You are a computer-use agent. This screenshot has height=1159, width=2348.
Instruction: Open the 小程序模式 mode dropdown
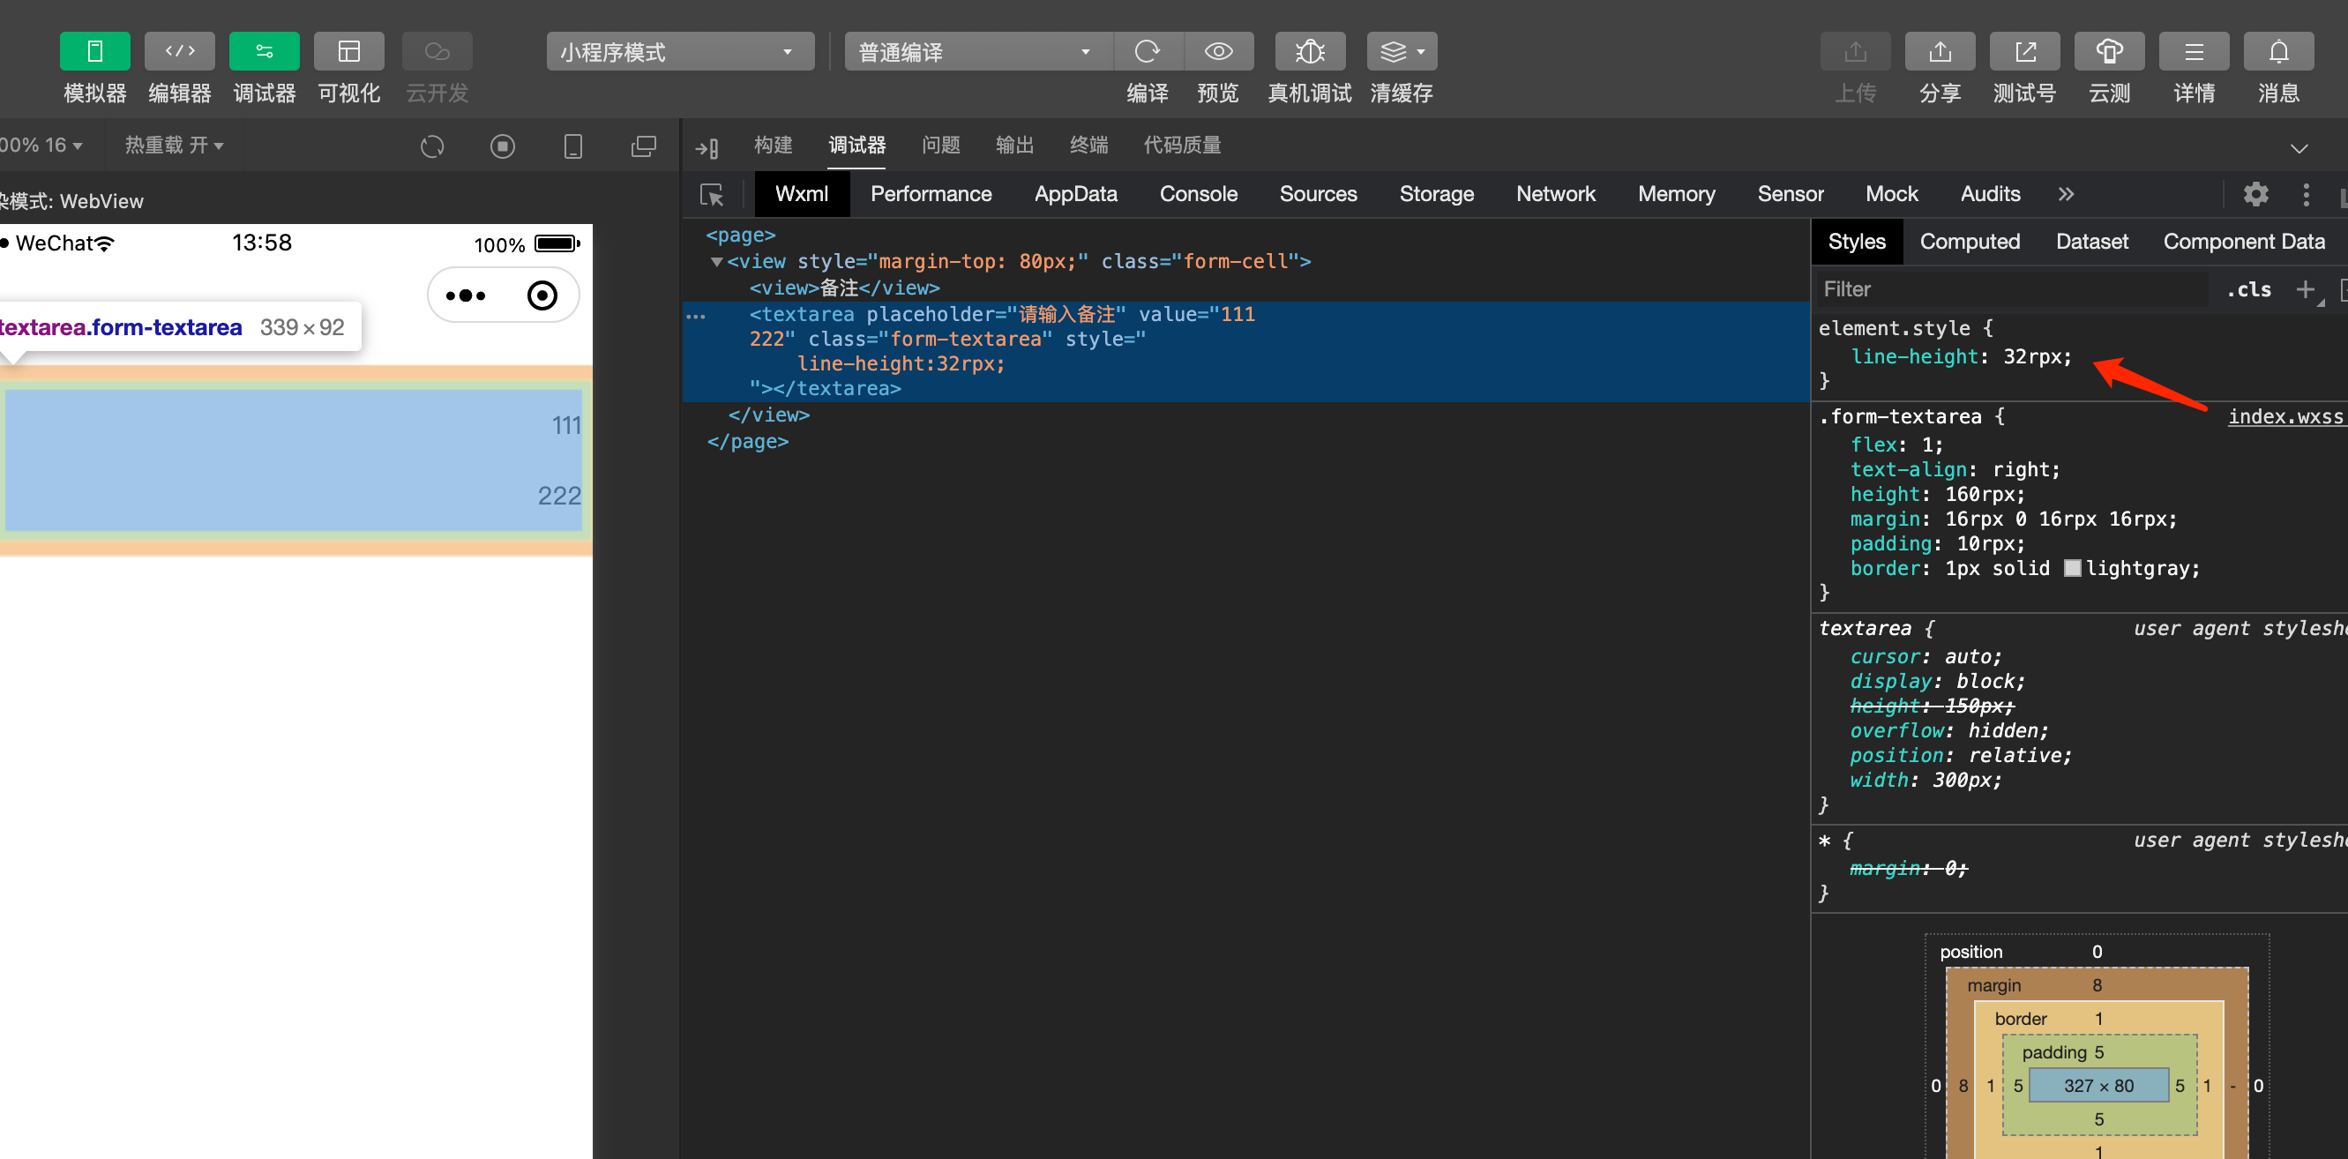pyautogui.click(x=680, y=52)
